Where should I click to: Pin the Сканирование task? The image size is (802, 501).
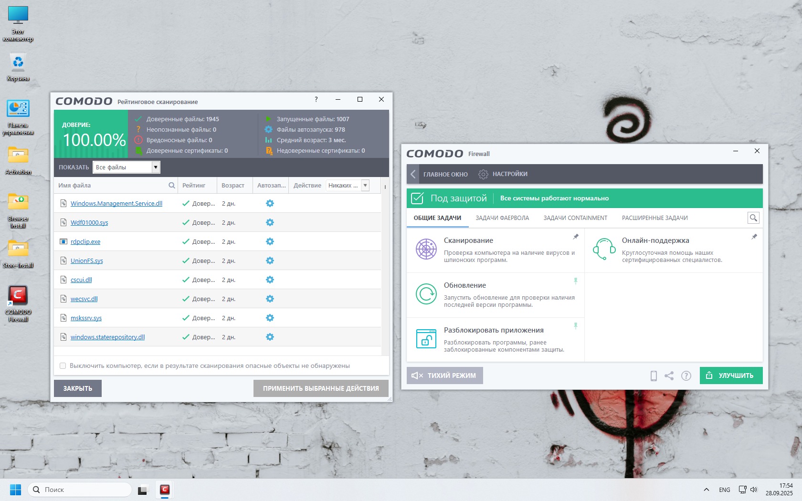[576, 237]
